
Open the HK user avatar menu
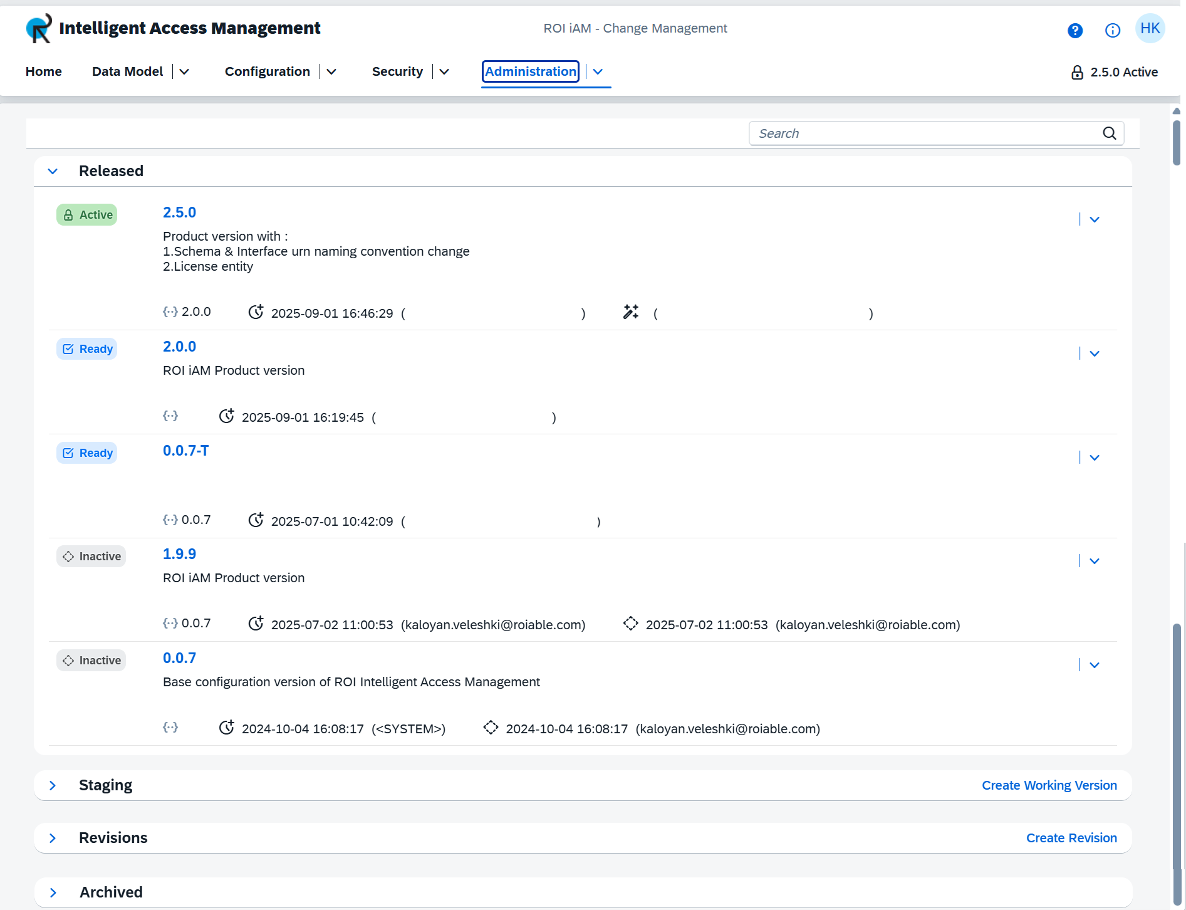coord(1150,29)
